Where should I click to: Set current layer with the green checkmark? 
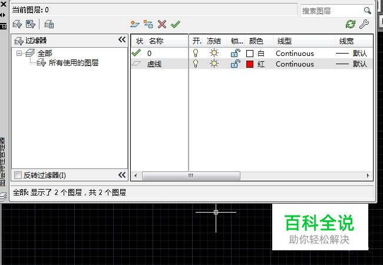tap(176, 24)
